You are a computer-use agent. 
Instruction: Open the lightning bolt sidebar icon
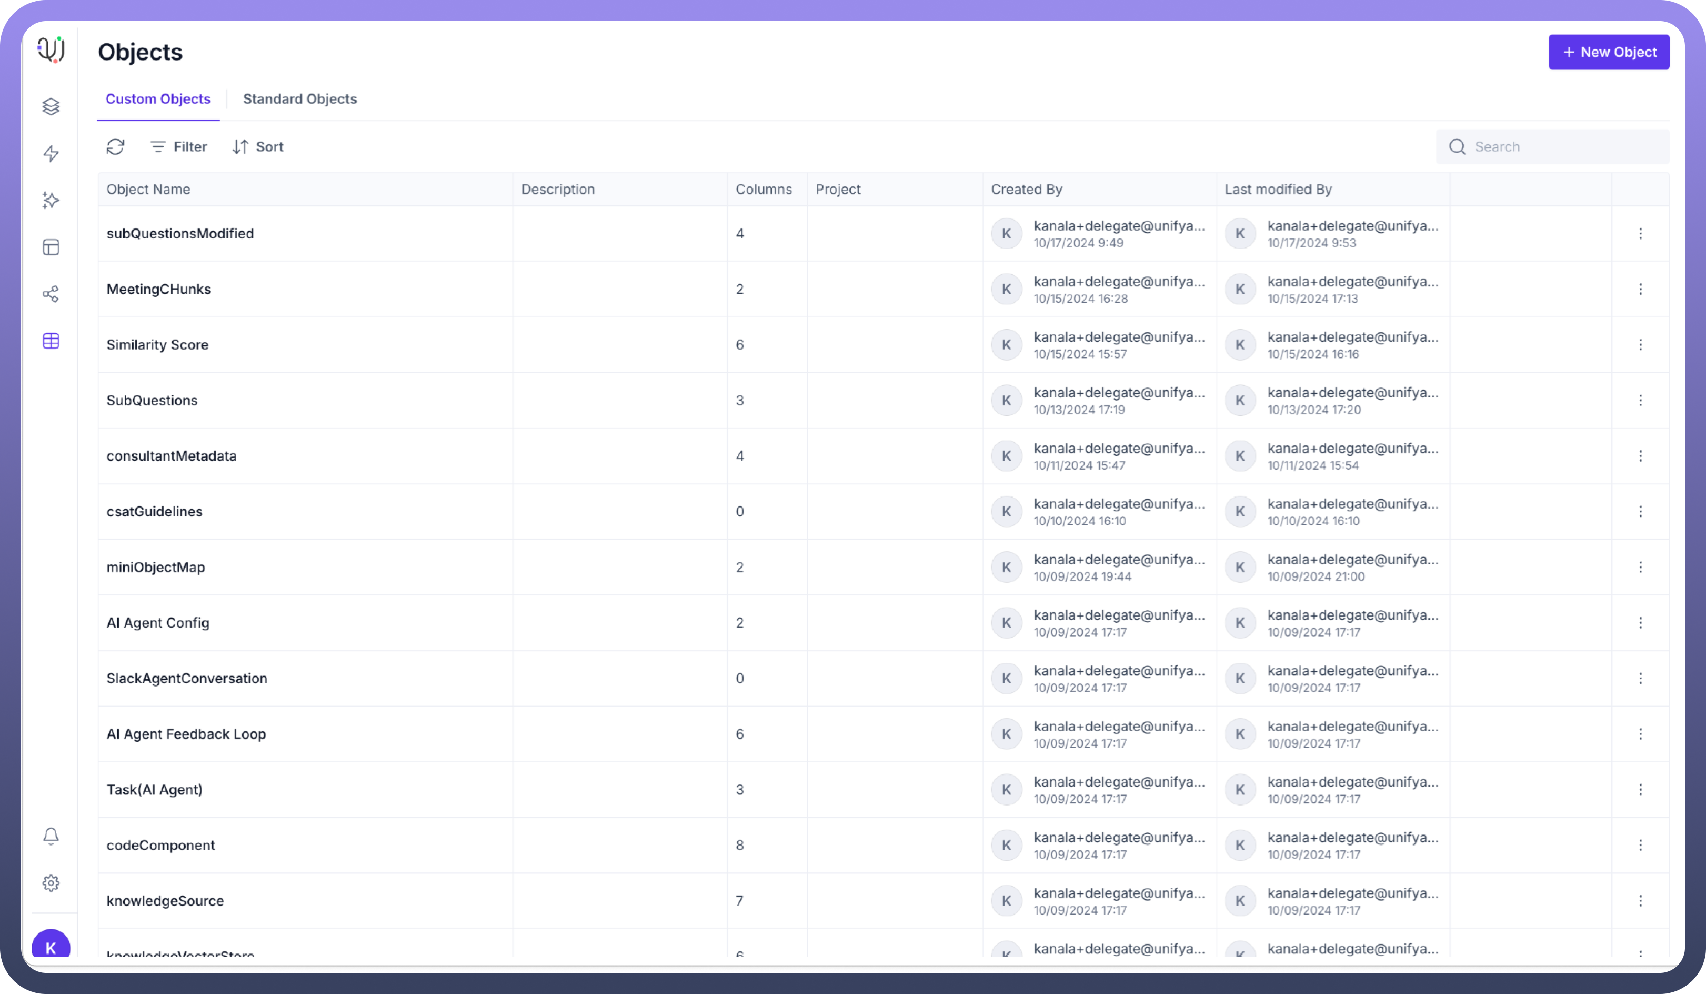[x=51, y=154]
